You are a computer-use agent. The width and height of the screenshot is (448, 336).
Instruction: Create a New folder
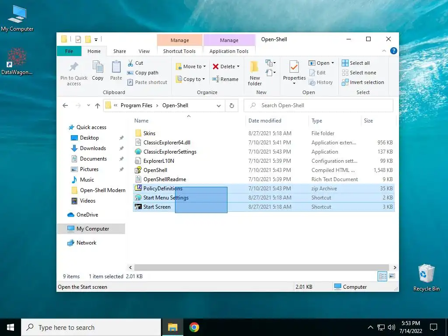(x=255, y=73)
